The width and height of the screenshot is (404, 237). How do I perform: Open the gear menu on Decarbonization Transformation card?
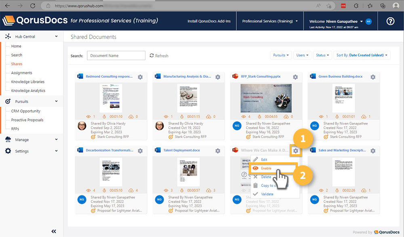pyautogui.click(x=140, y=151)
